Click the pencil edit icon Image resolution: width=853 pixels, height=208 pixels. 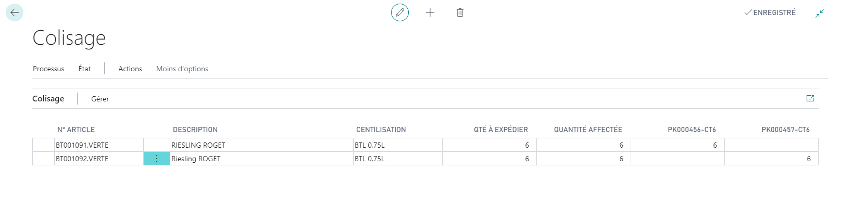point(400,12)
